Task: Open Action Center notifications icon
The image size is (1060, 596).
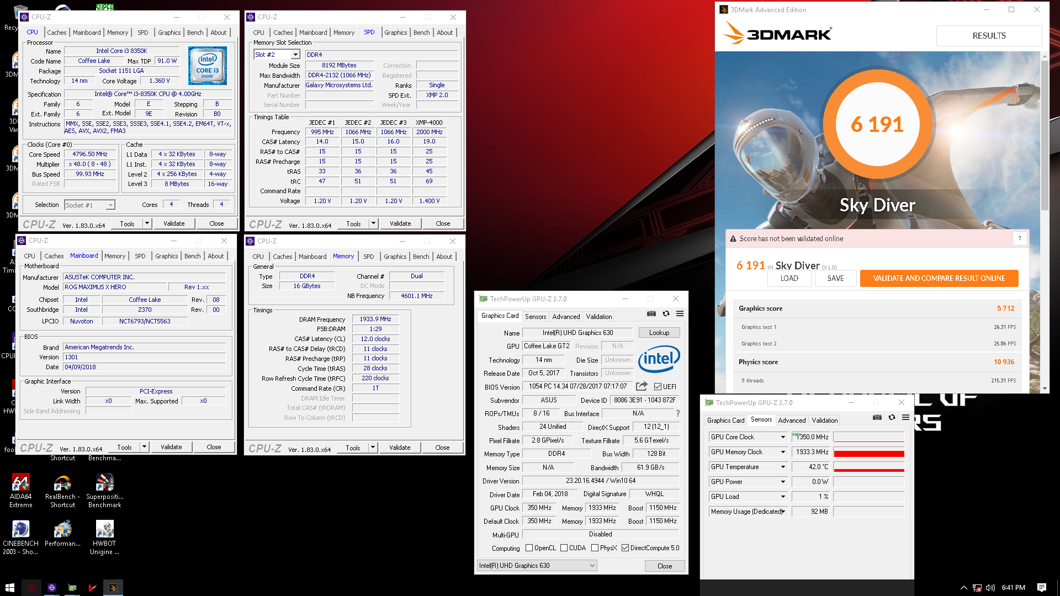Action: [x=1042, y=588]
